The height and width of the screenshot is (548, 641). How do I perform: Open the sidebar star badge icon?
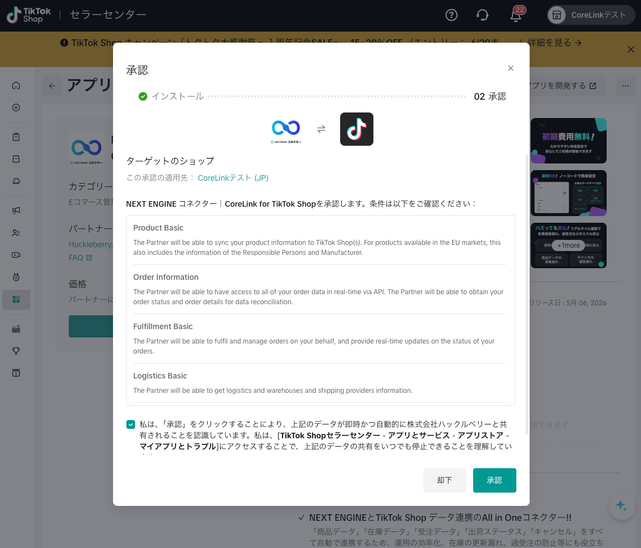(16, 107)
